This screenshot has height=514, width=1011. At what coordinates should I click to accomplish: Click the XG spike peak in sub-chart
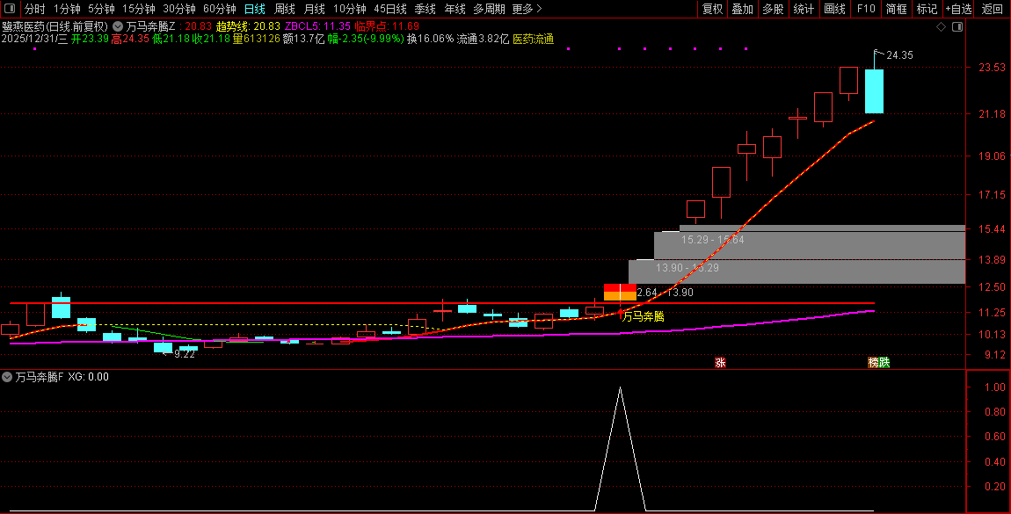621,387
